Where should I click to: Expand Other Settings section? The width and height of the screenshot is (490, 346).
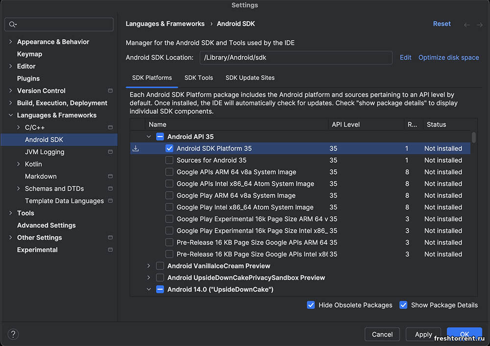pyautogui.click(x=11, y=238)
